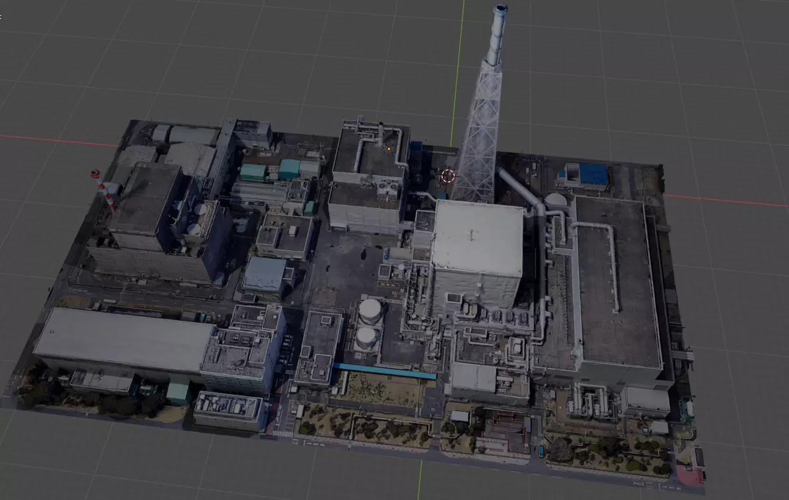Click the large white cube building roof
This screenshot has height=500, width=789.
478,237
